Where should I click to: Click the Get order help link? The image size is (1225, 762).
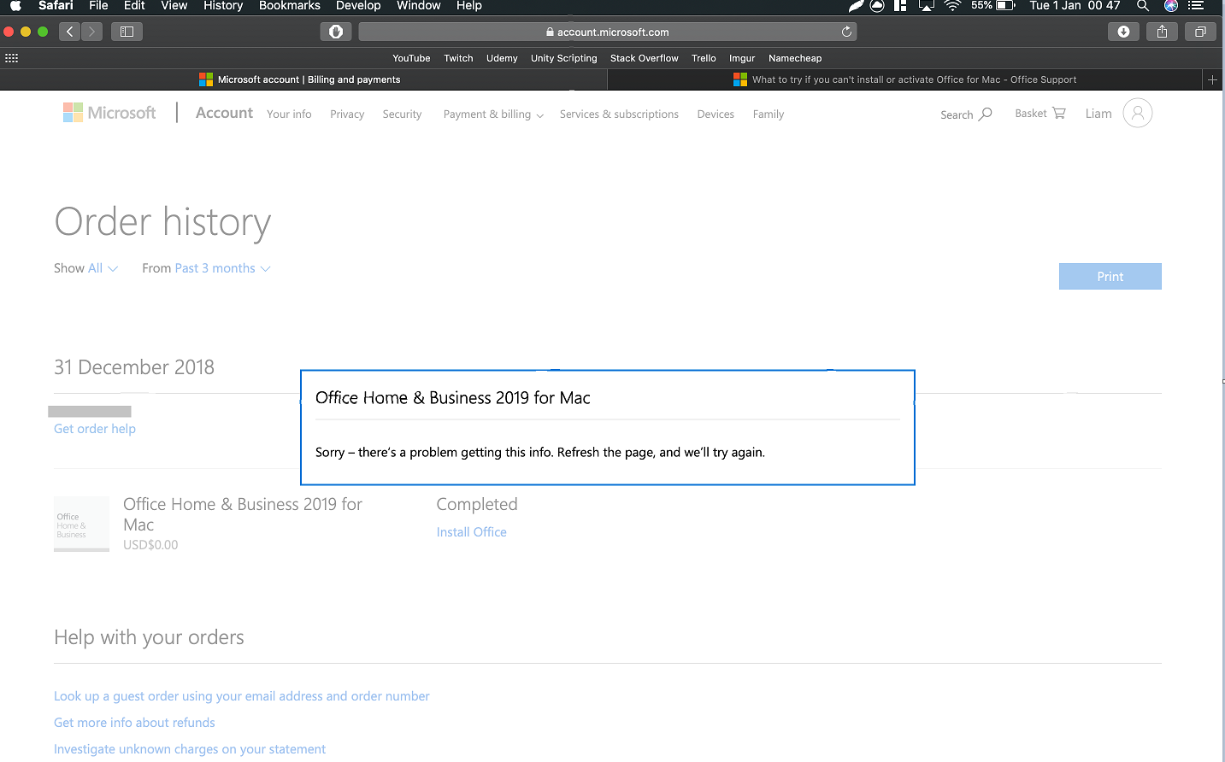tap(95, 429)
